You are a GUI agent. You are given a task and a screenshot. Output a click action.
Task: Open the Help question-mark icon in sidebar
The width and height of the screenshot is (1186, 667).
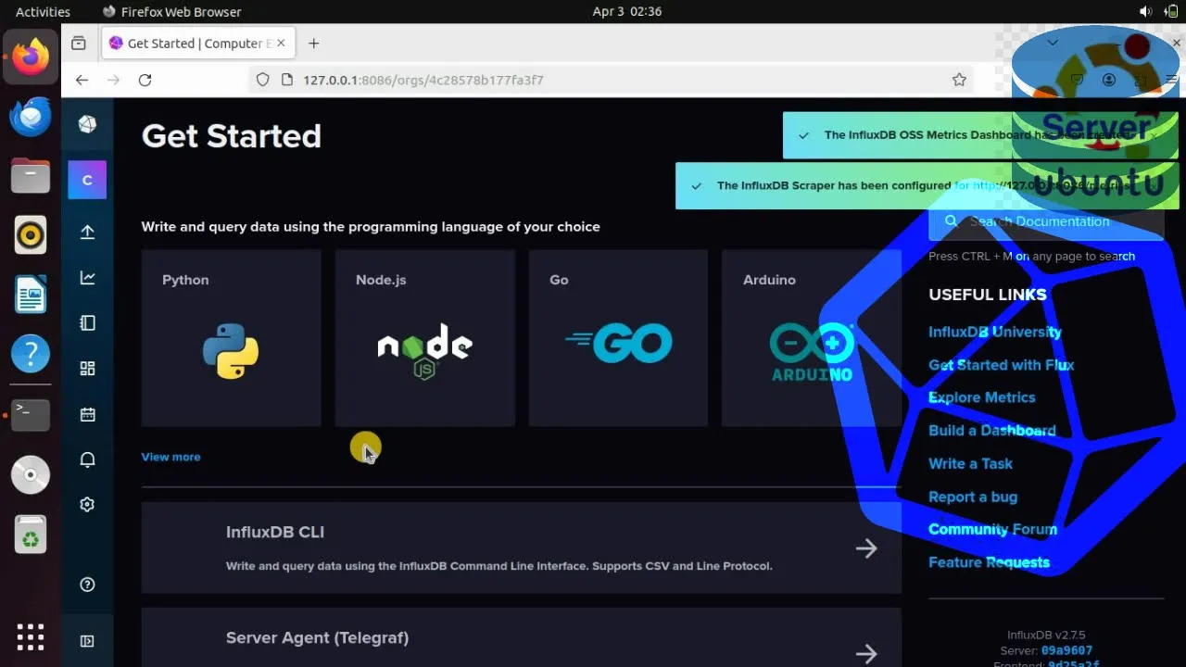point(87,585)
